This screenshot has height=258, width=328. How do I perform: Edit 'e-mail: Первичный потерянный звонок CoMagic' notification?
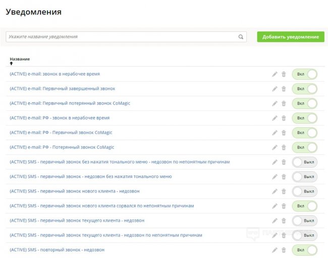pyautogui.click(x=275, y=103)
